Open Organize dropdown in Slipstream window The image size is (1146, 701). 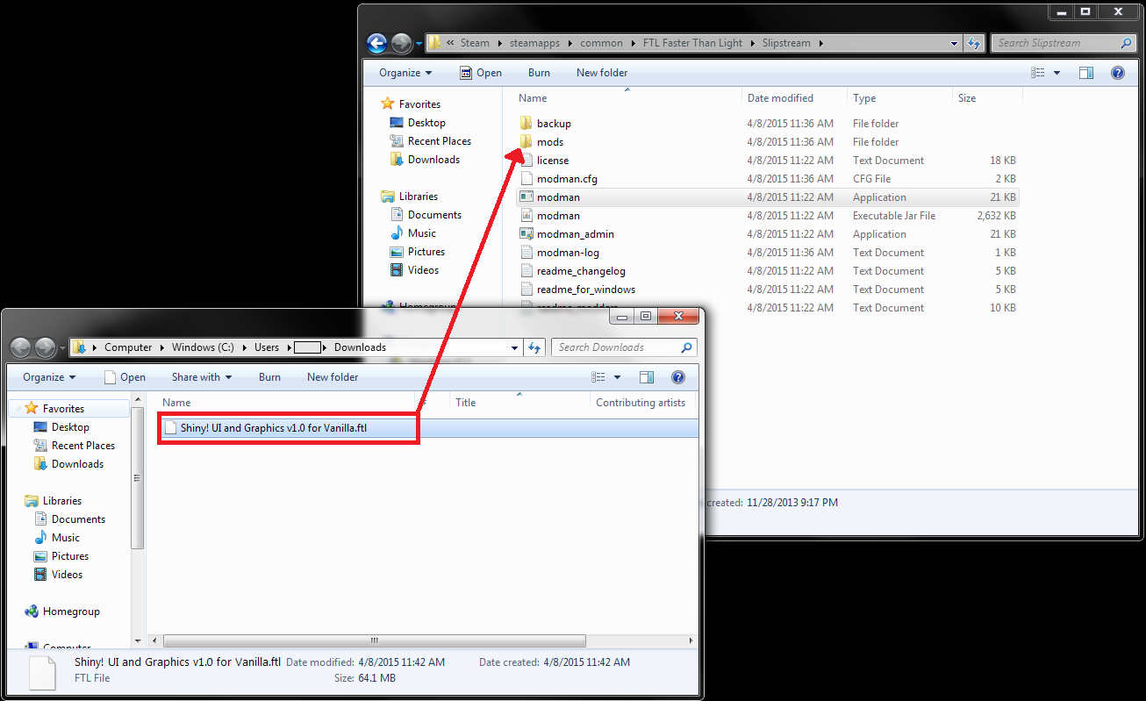(x=405, y=73)
